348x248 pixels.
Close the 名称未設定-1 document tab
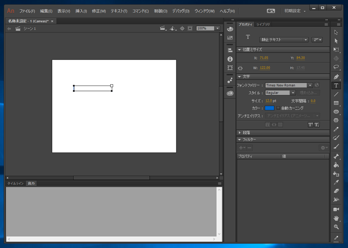point(52,22)
